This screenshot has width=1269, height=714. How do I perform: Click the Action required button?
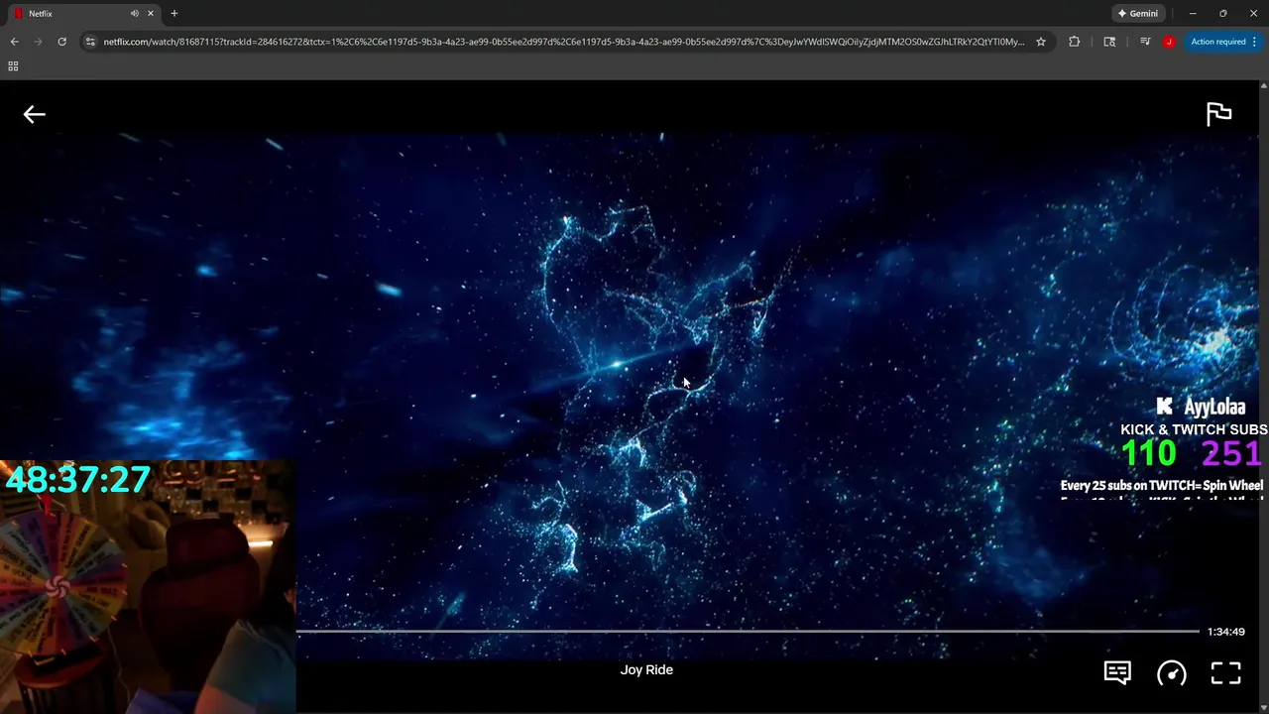(1223, 42)
